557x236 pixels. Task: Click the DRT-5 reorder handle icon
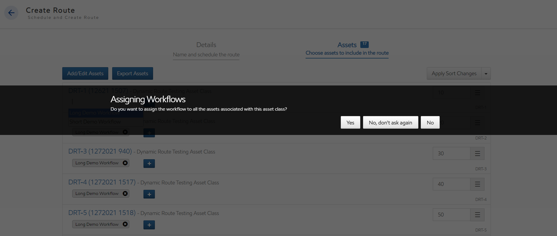point(477,215)
